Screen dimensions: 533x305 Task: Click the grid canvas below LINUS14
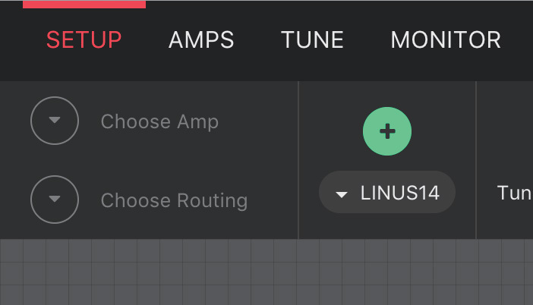[x=386, y=272]
